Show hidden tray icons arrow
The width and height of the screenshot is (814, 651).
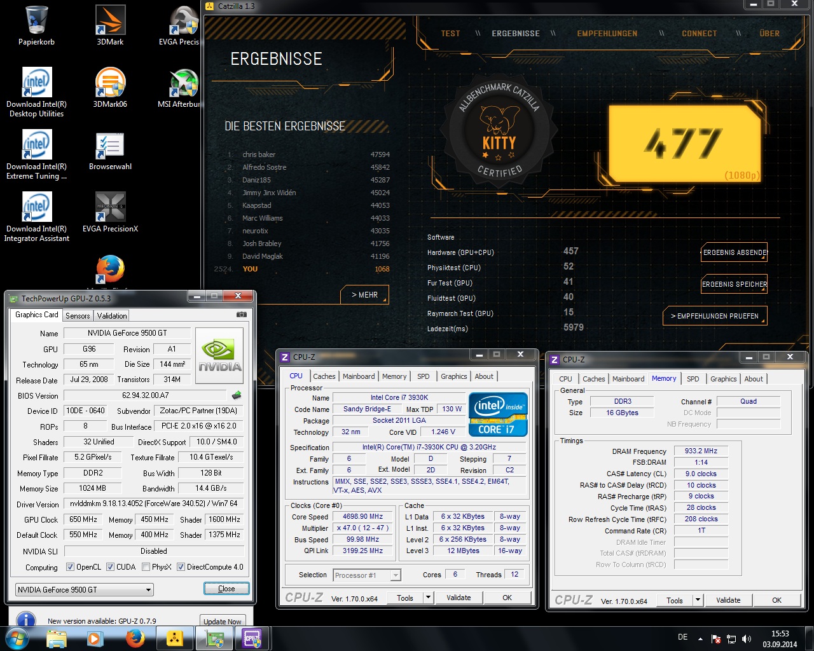(700, 639)
